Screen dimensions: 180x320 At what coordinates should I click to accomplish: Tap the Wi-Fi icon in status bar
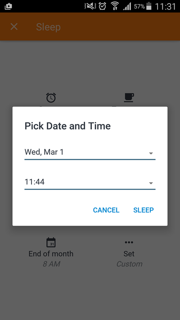coord(115,6)
